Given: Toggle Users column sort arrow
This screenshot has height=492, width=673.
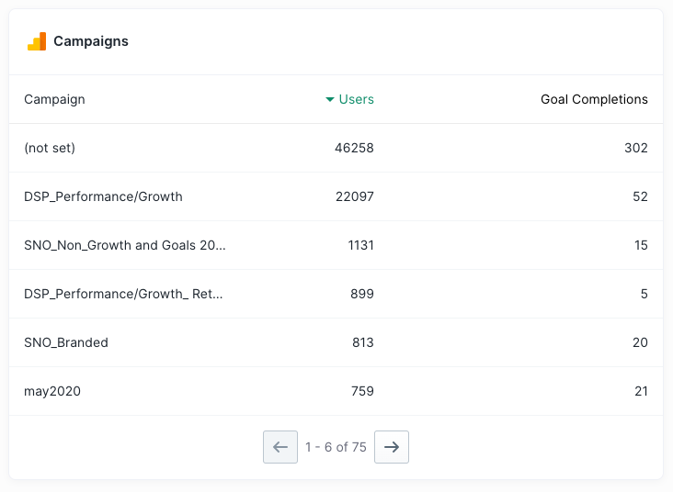Looking at the screenshot, I should 330,99.
